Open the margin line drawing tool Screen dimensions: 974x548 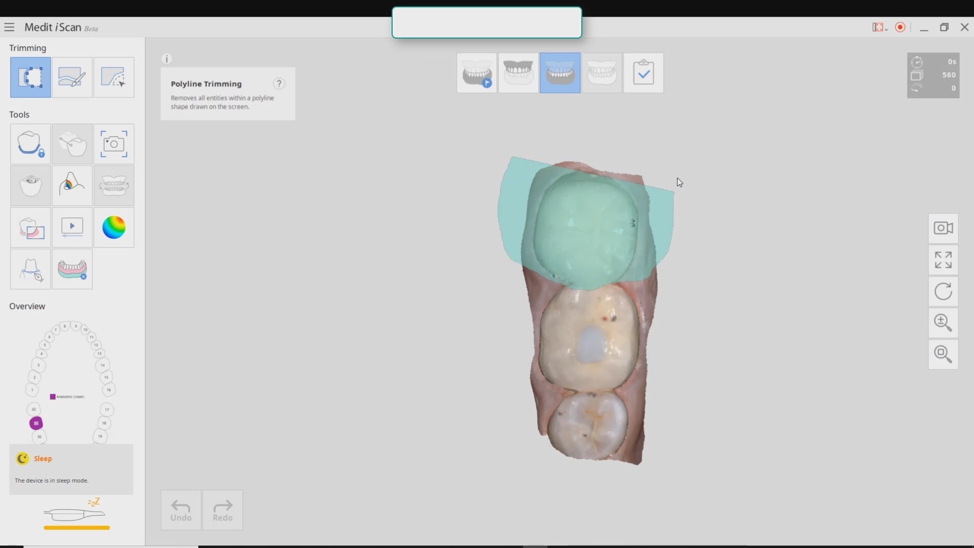(x=30, y=269)
